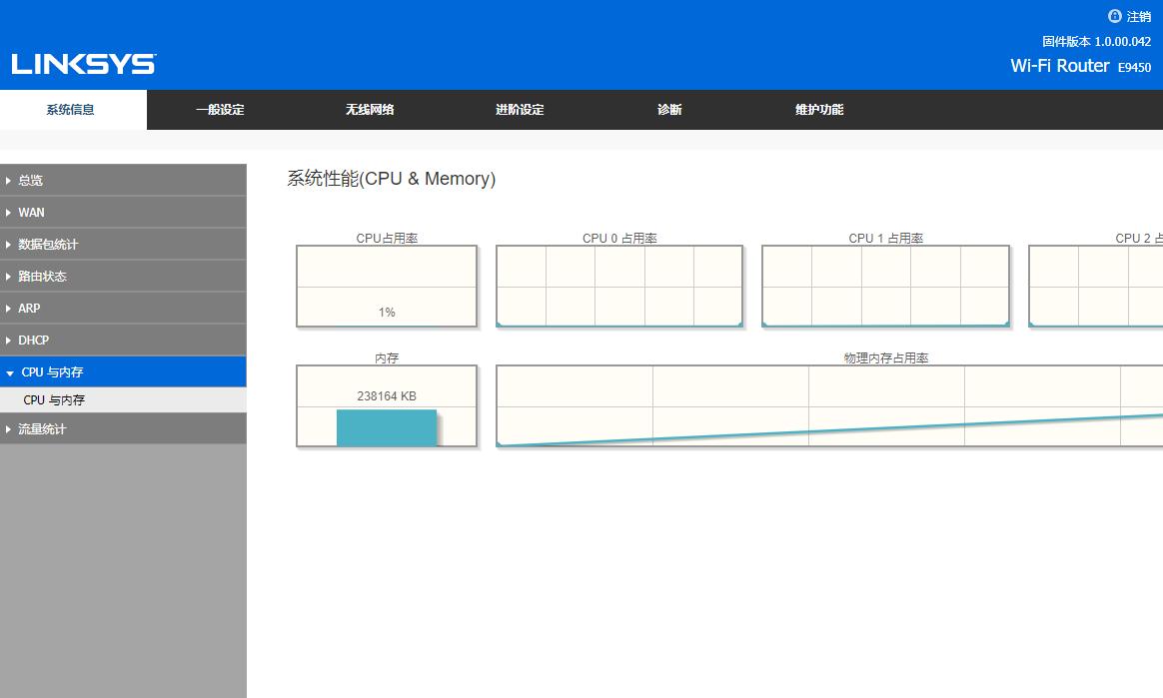Open the 诊断 menu

(x=668, y=110)
